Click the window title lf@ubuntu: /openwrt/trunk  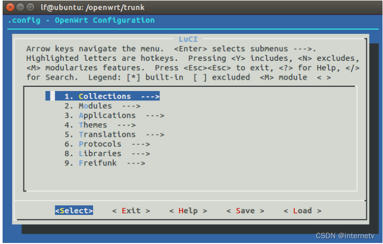(x=93, y=7)
